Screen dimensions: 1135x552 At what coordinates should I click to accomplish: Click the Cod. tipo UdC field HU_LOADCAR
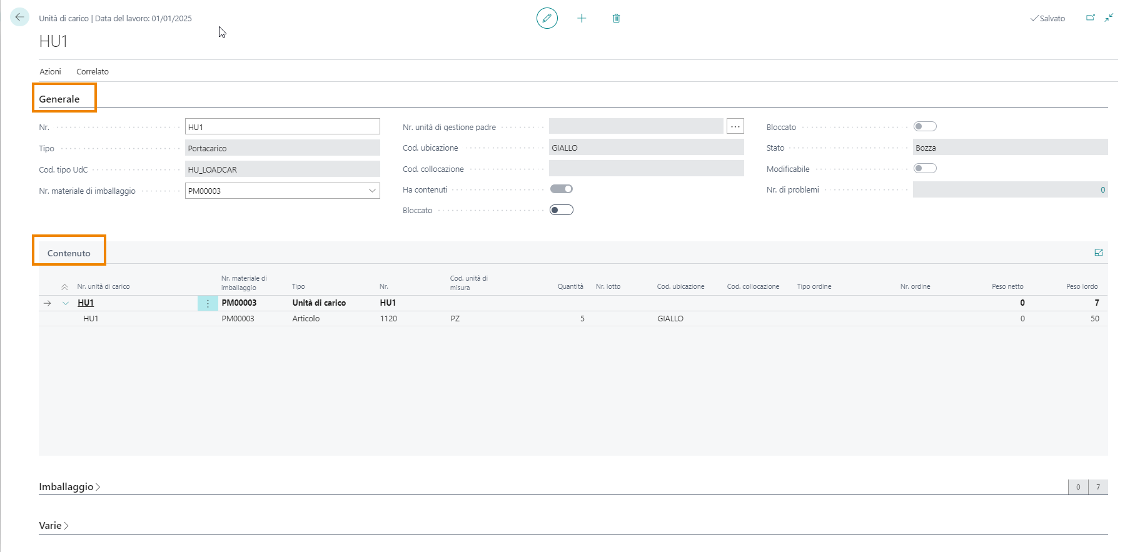click(x=283, y=169)
